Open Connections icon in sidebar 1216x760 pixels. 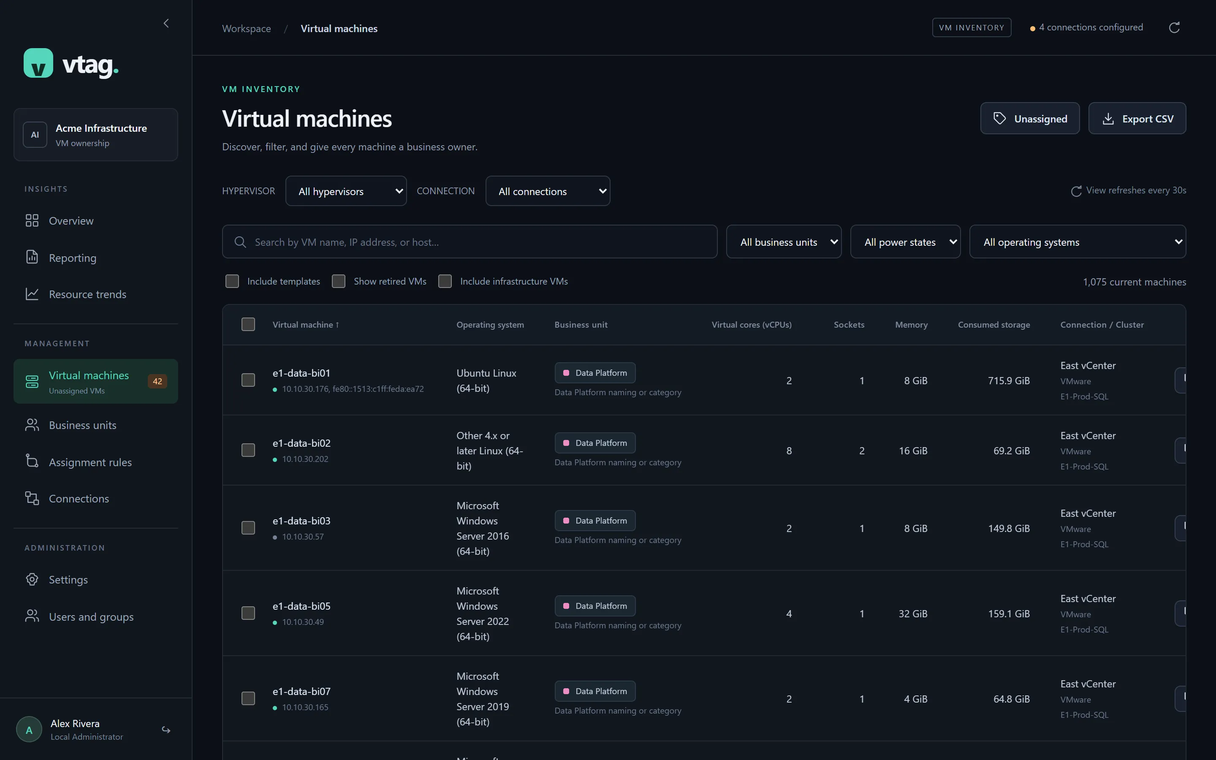pyautogui.click(x=32, y=499)
